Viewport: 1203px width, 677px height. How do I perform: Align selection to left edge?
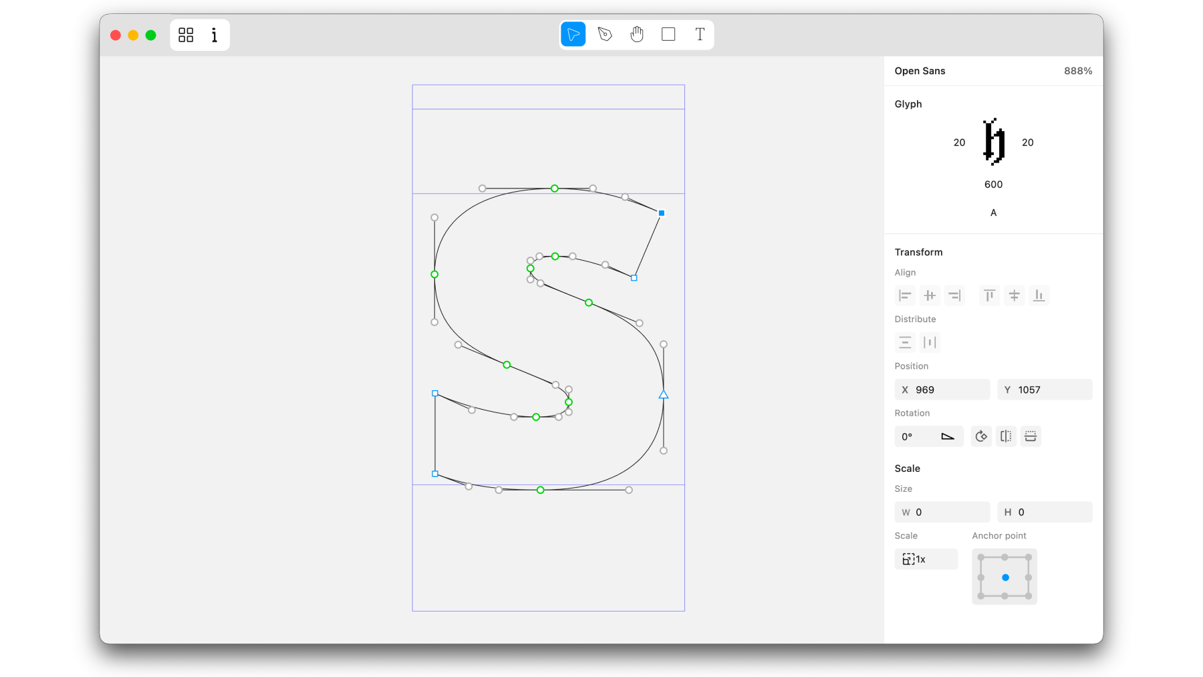pyautogui.click(x=905, y=295)
